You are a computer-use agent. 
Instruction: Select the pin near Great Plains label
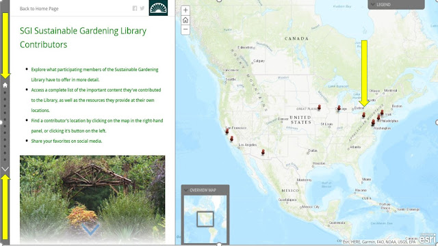(x=319, y=107)
